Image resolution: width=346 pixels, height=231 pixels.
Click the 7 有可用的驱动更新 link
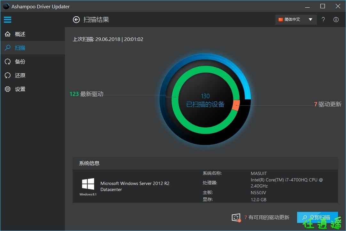point(267,218)
